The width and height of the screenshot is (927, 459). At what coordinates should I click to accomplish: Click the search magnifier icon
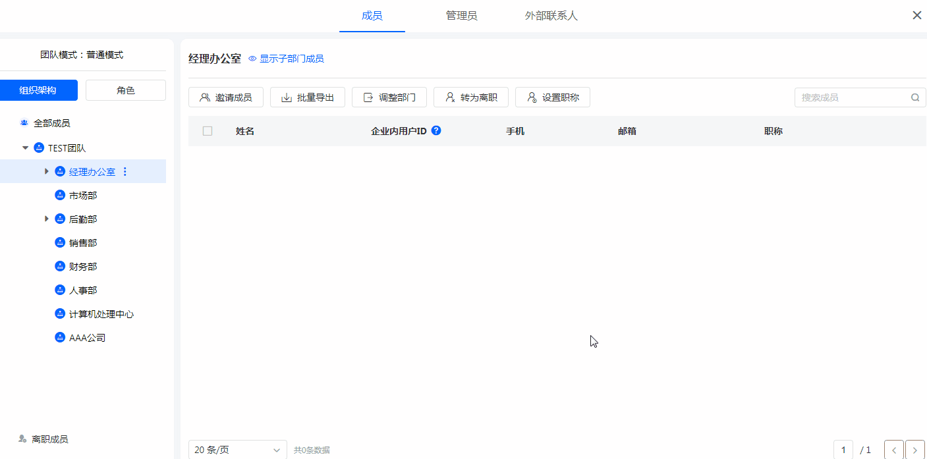click(x=915, y=97)
